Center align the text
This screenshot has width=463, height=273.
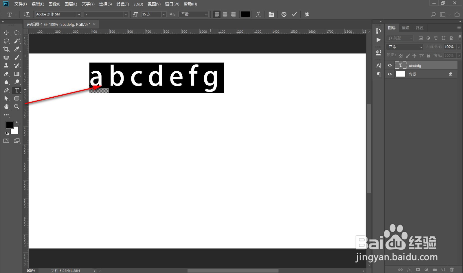(x=225, y=14)
